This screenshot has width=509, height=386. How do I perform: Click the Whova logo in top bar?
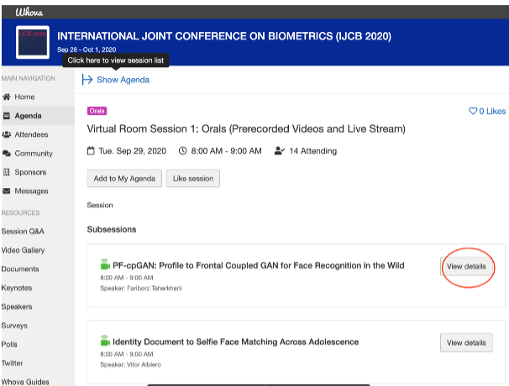pos(29,13)
